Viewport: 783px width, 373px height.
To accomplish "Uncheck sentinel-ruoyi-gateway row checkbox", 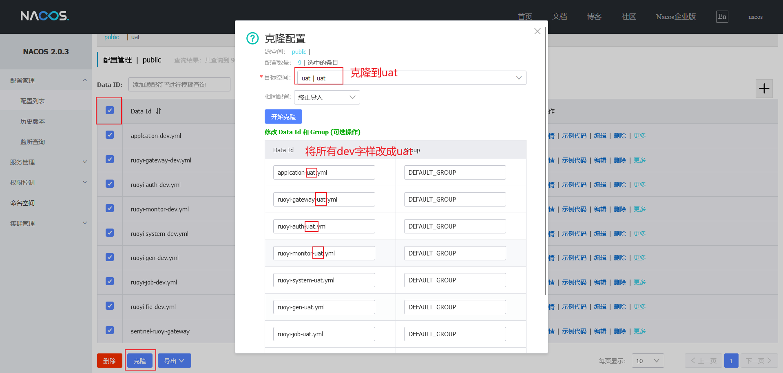I will [x=110, y=330].
